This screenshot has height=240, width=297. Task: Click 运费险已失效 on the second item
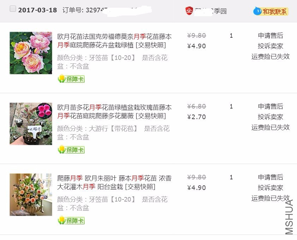click(271, 127)
